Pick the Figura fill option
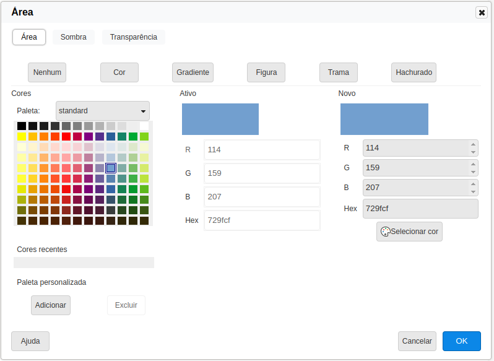 pos(266,72)
